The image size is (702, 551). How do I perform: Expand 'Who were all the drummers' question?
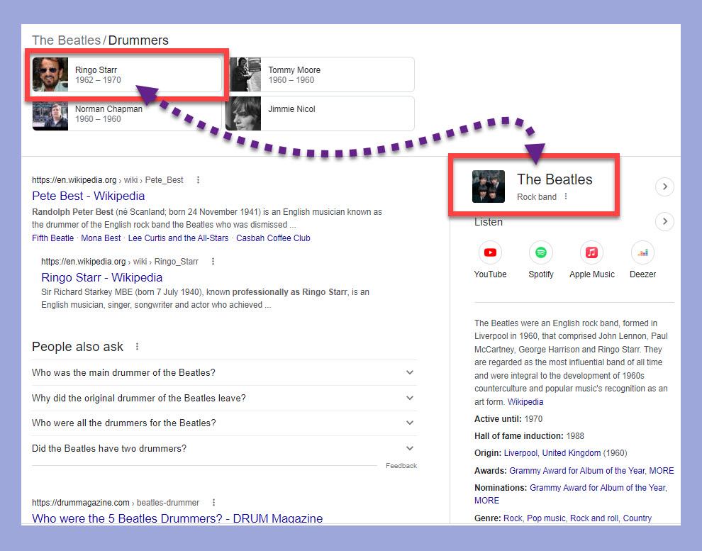coord(224,423)
